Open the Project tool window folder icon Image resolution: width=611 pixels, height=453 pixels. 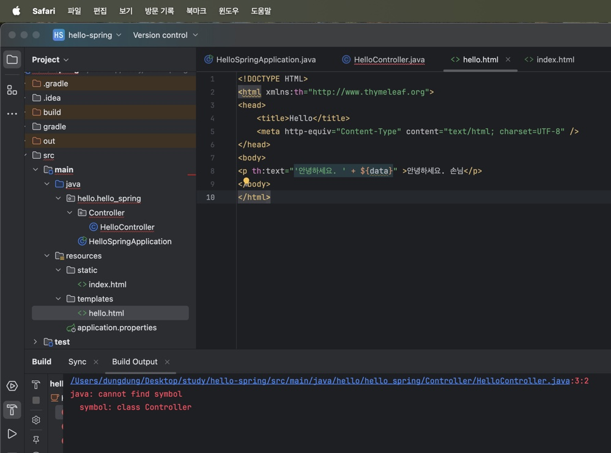12,59
